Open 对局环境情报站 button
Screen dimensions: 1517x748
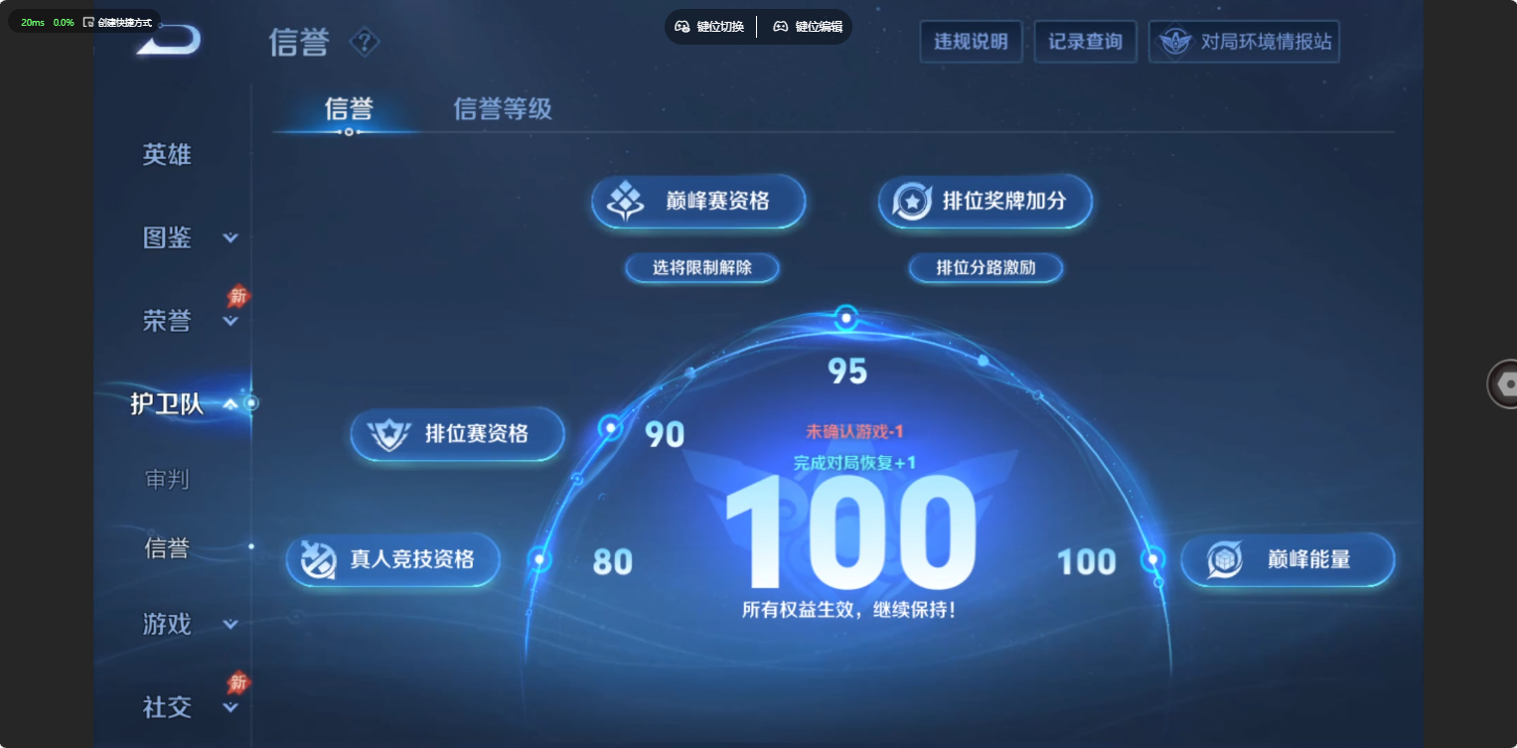(1244, 42)
